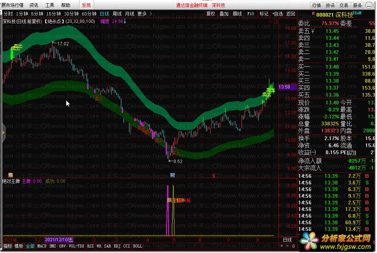The height and width of the screenshot is (253, 377).
Task: Click the R marker beside stock code 000021
Action: coord(313,14)
